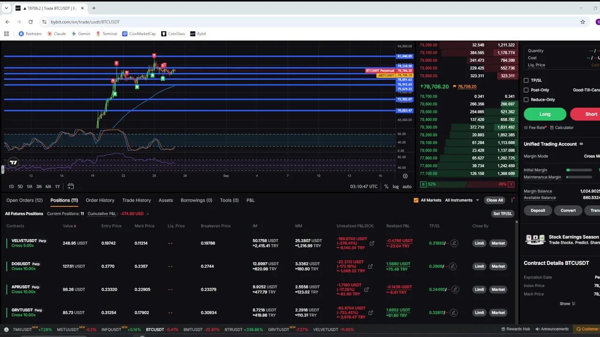Switch to the Borrowings tab
The width and height of the screenshot is (600, 337).
[196, 200]
